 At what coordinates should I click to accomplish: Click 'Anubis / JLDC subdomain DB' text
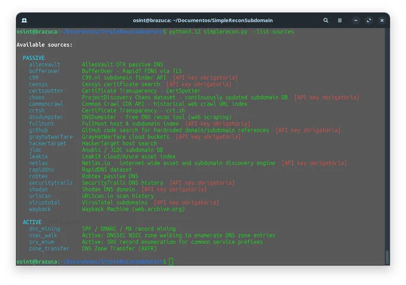click(x=122, y=150)
